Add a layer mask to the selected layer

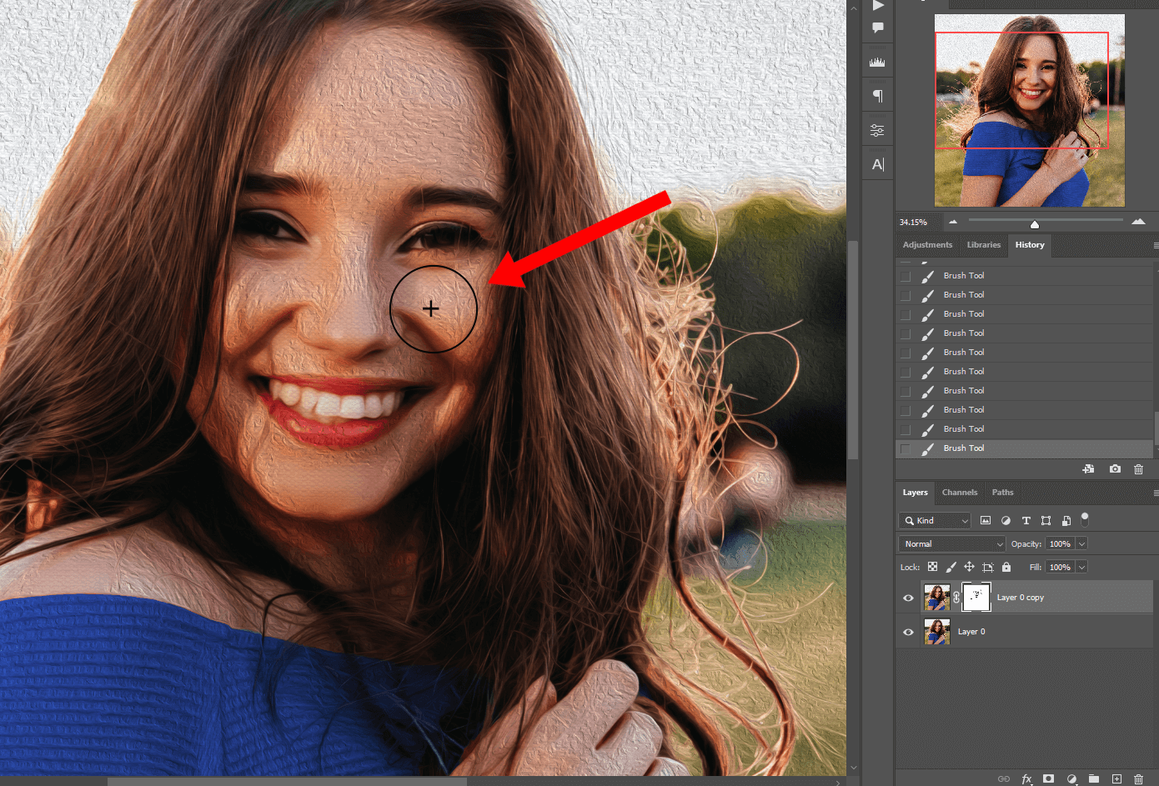coord(1048,778)
